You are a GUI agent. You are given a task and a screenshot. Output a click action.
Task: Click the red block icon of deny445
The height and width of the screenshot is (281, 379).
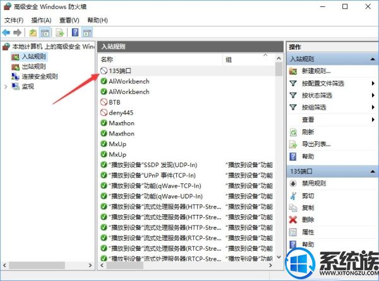pos(104,113)
